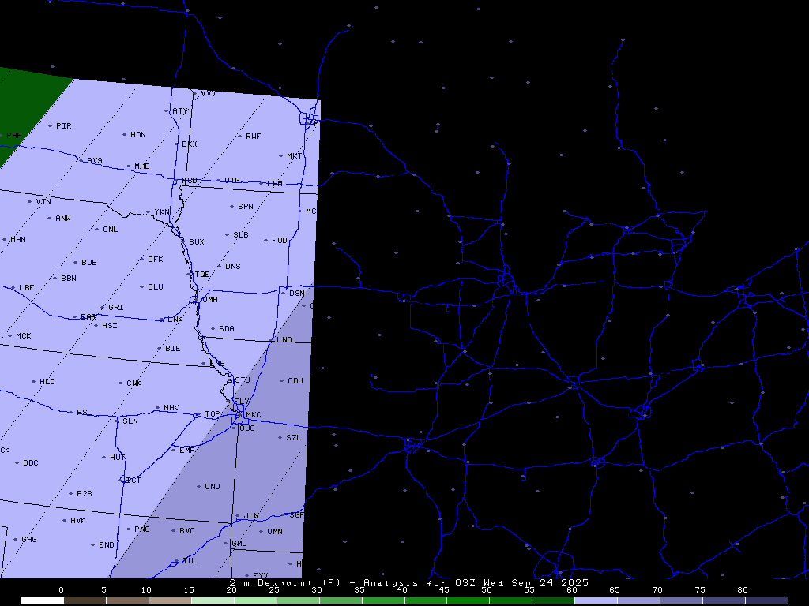The width and height of the screenshot is (809, 606).
Task: Choose the ICT station label
Action: 133,480
